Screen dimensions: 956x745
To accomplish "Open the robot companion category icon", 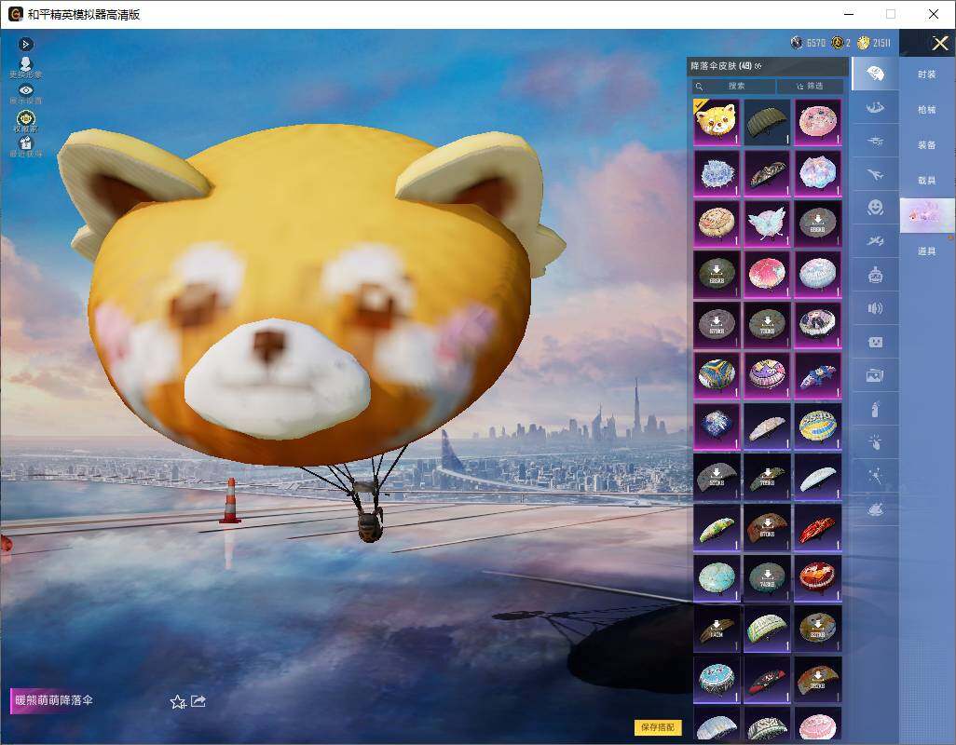I will (876, 276).
